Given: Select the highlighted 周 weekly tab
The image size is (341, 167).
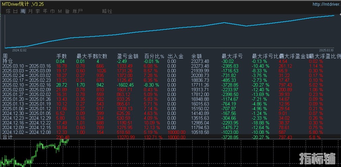Looking at the screenshot, I should [23, 11].
